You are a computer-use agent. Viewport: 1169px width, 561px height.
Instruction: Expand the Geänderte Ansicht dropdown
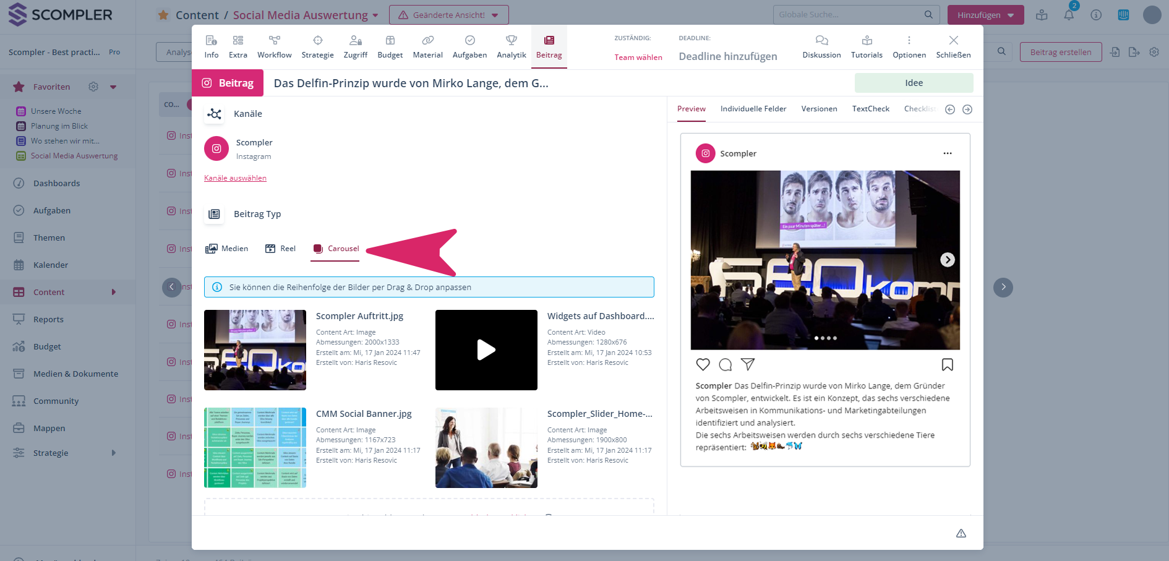point(448,15)
